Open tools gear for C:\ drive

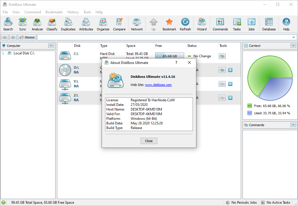tap(222, 56)
